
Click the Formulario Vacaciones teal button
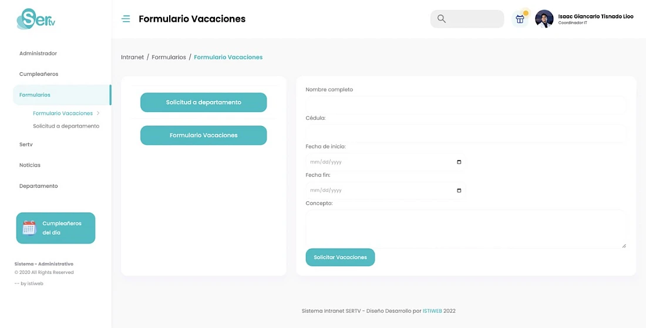(204, 136)
